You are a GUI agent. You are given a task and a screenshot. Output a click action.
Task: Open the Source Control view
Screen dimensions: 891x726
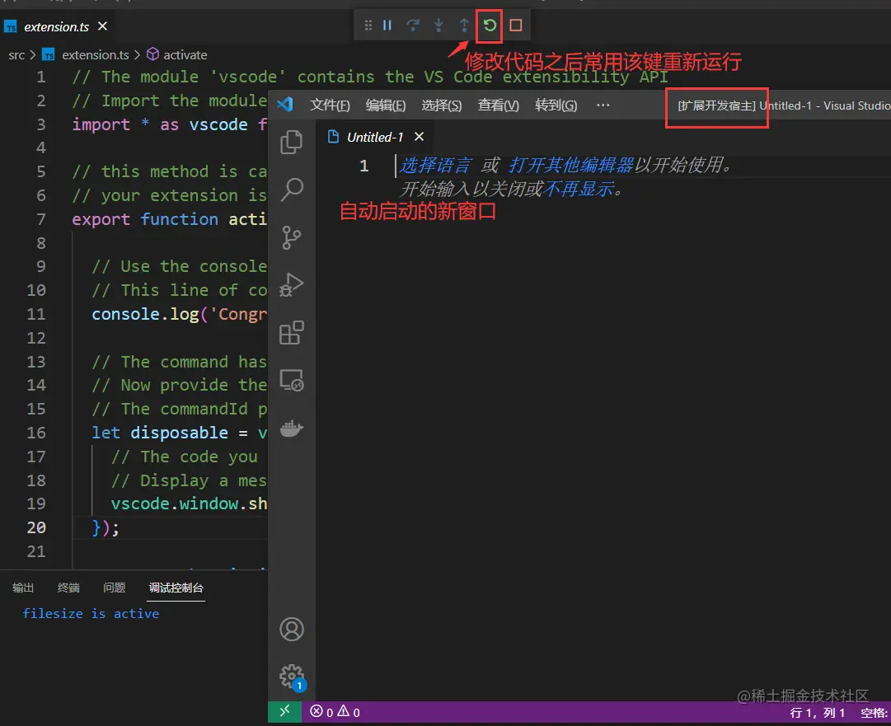pyautogui.click(x=292, y=237)
